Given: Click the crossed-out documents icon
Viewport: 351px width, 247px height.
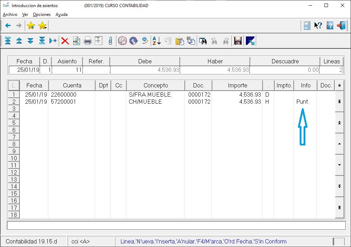Looking at the screenshot, I should 122,41.
